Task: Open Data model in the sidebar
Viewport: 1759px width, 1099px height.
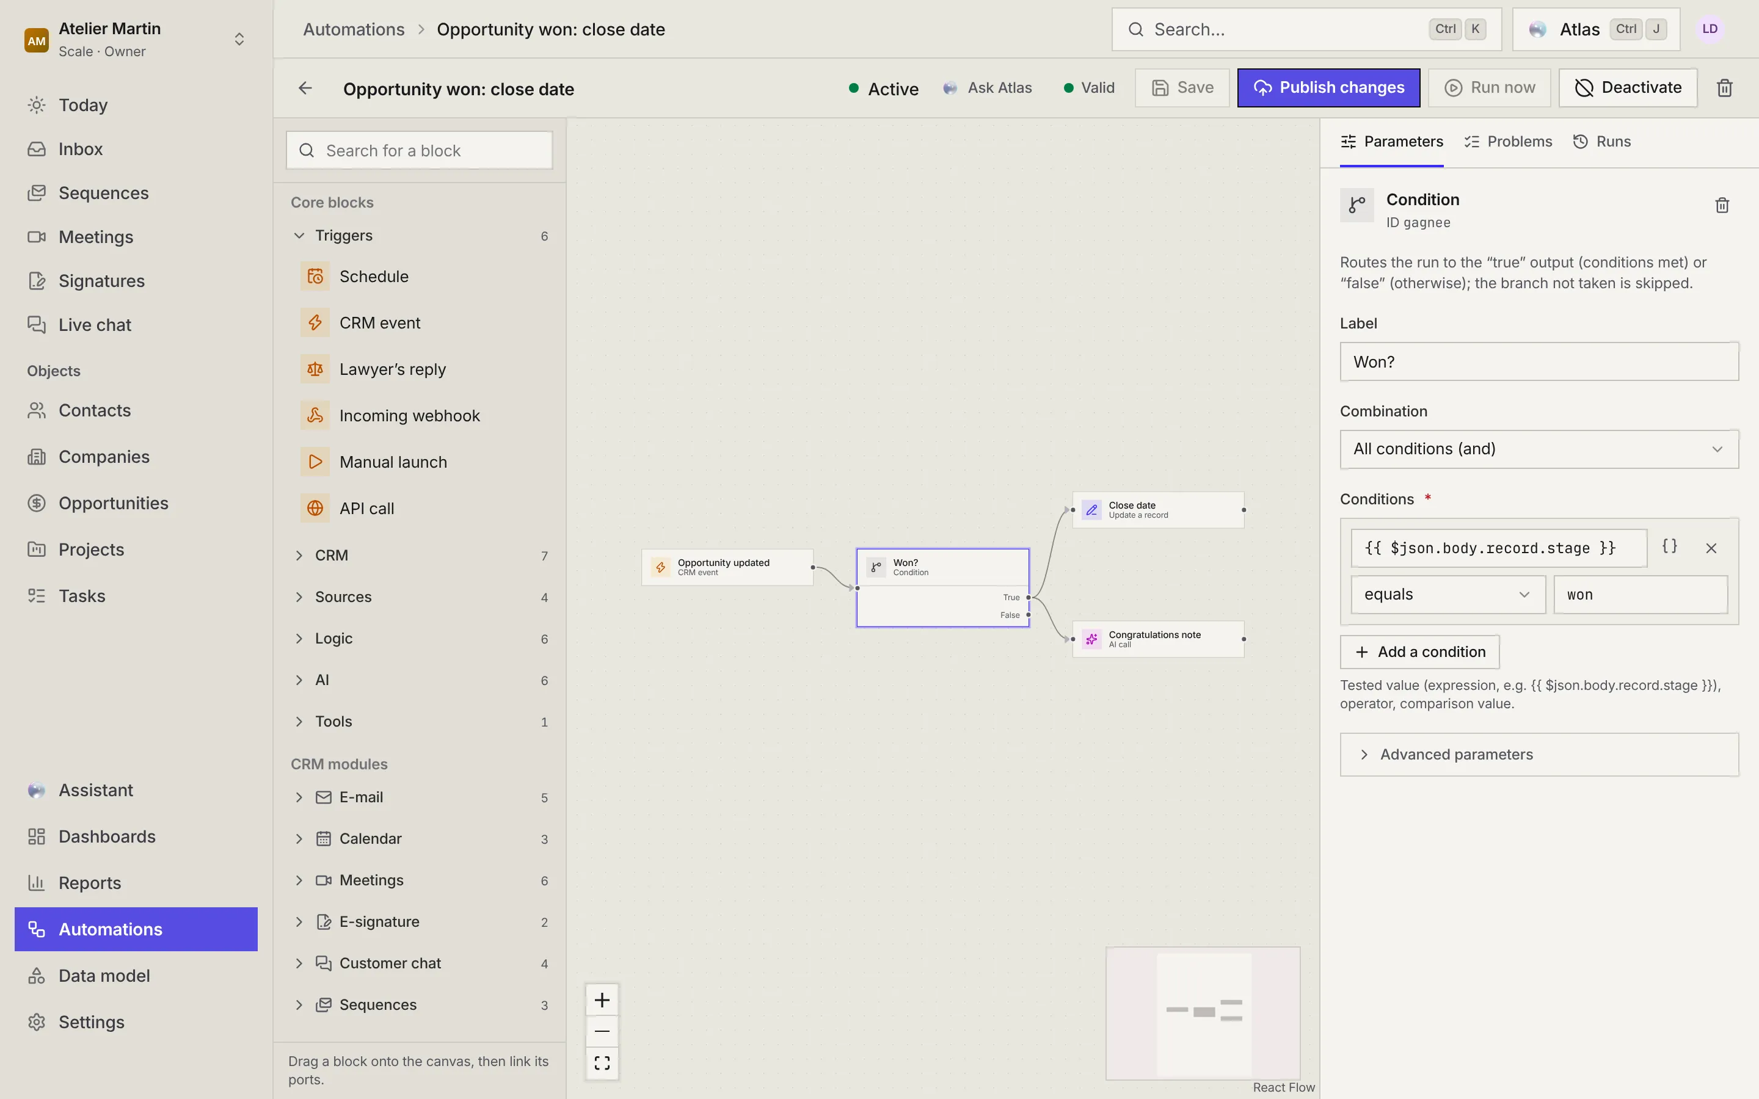Action: pyautogui.click(x=136, y=976)
